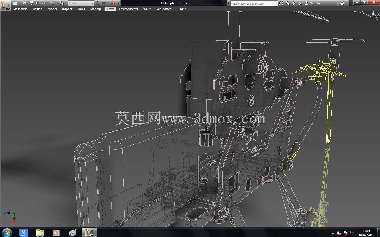Open Paint from the taskbar

[x=72, y=233]
